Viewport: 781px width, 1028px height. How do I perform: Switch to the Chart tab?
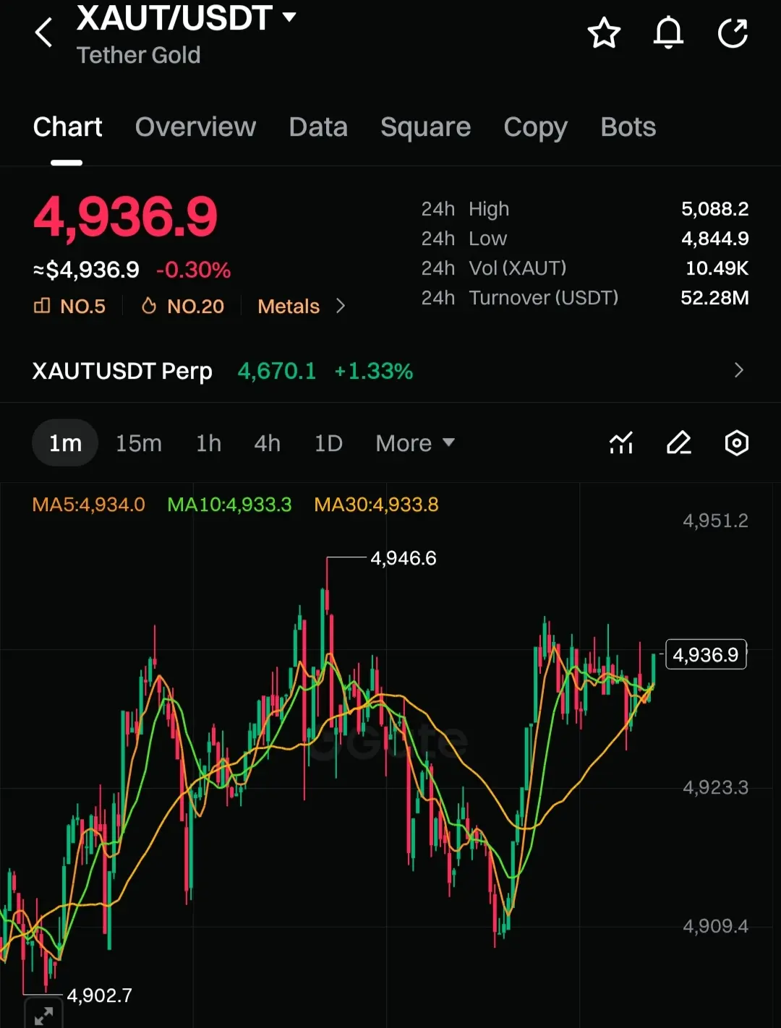pyautogui.click(x=67, y=127)
